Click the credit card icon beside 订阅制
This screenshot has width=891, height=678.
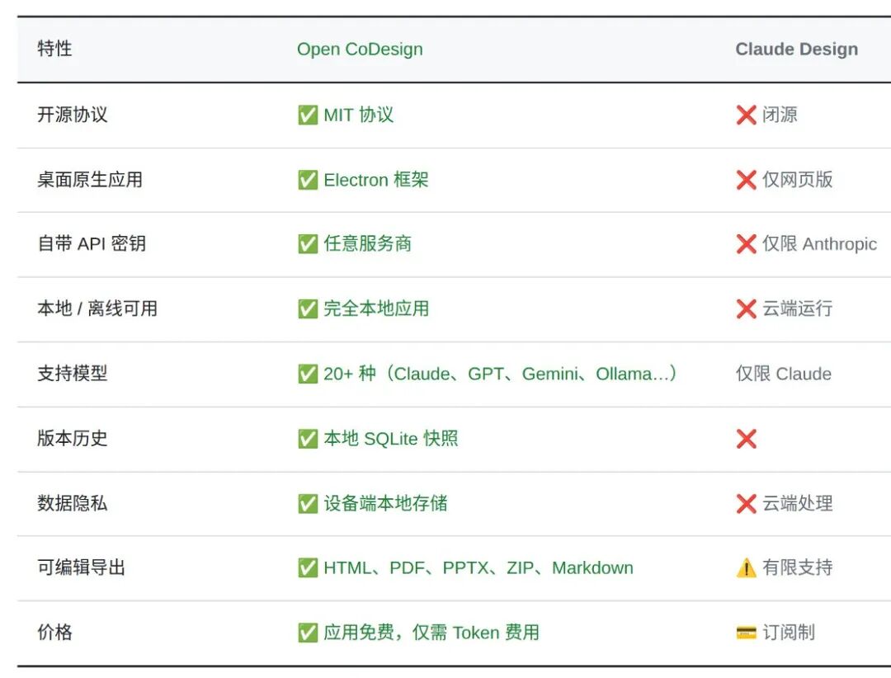[x=746, y=633]
